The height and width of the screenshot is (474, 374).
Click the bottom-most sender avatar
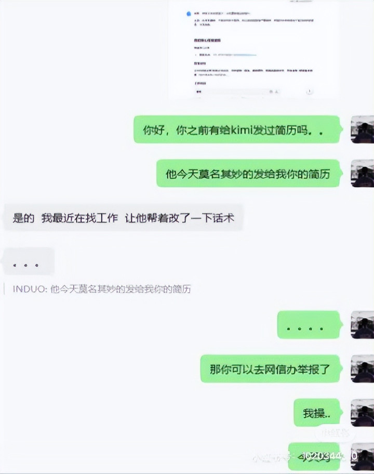point(362,456)
